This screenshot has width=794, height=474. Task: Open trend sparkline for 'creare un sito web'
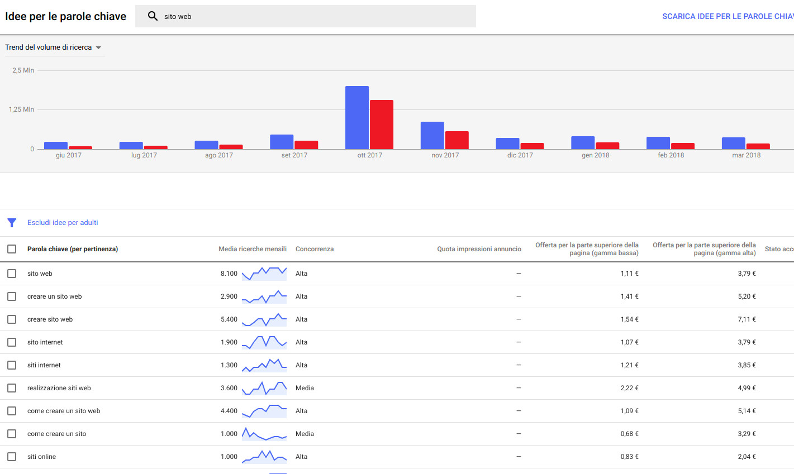264,296
